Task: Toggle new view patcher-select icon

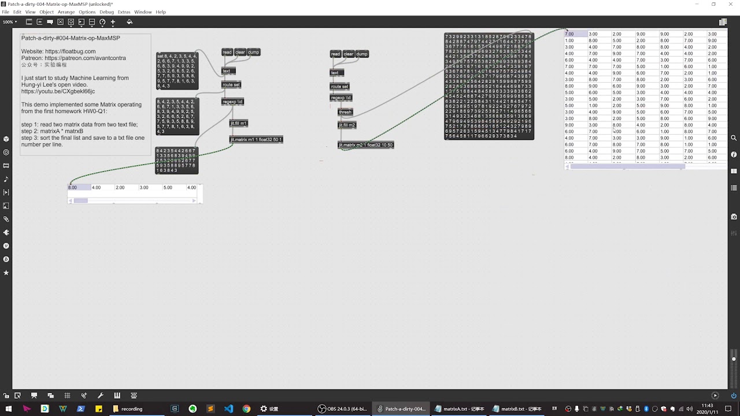Action: click(17, 396)
